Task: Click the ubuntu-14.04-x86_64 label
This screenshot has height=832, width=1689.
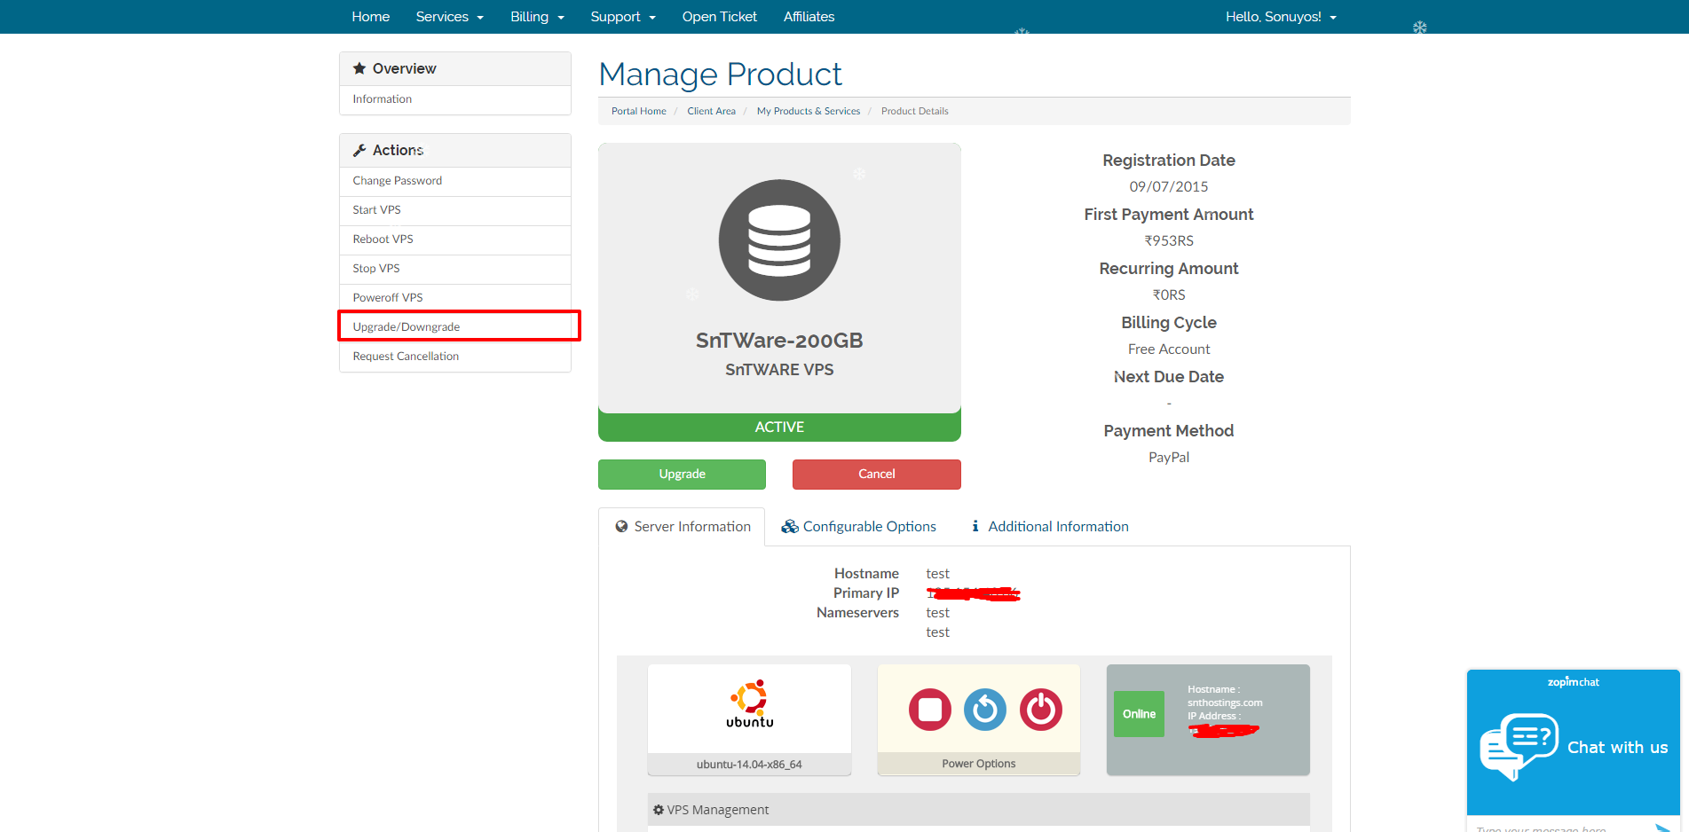Action: coord(749,765)
